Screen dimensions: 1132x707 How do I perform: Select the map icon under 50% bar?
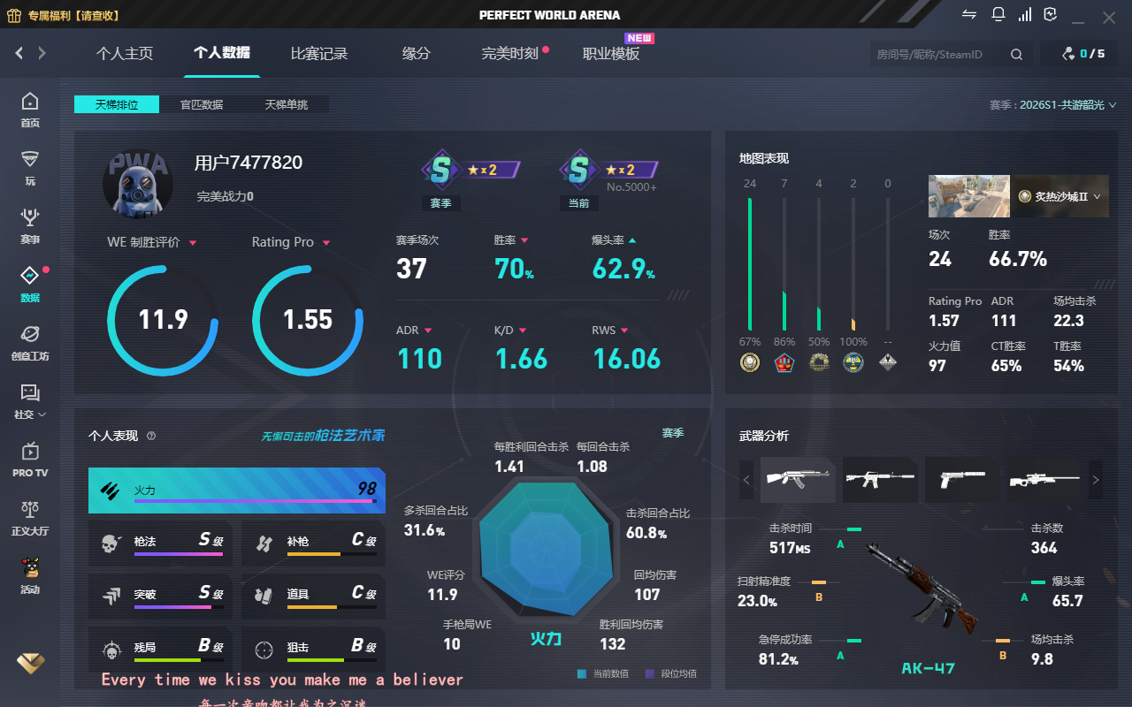[819, 361]
